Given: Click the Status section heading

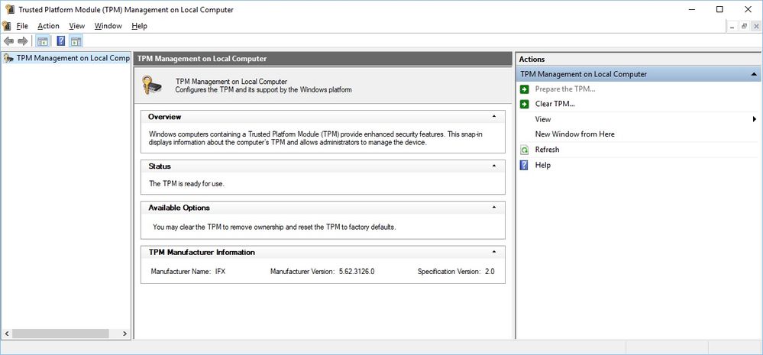Looking at the screenshot, I should point(160,166).
